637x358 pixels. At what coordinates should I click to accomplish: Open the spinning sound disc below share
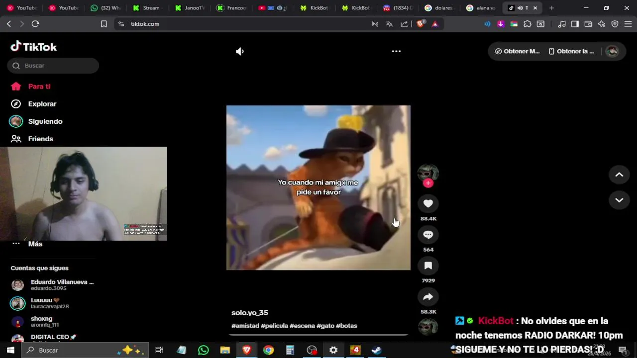pos(428,327)
